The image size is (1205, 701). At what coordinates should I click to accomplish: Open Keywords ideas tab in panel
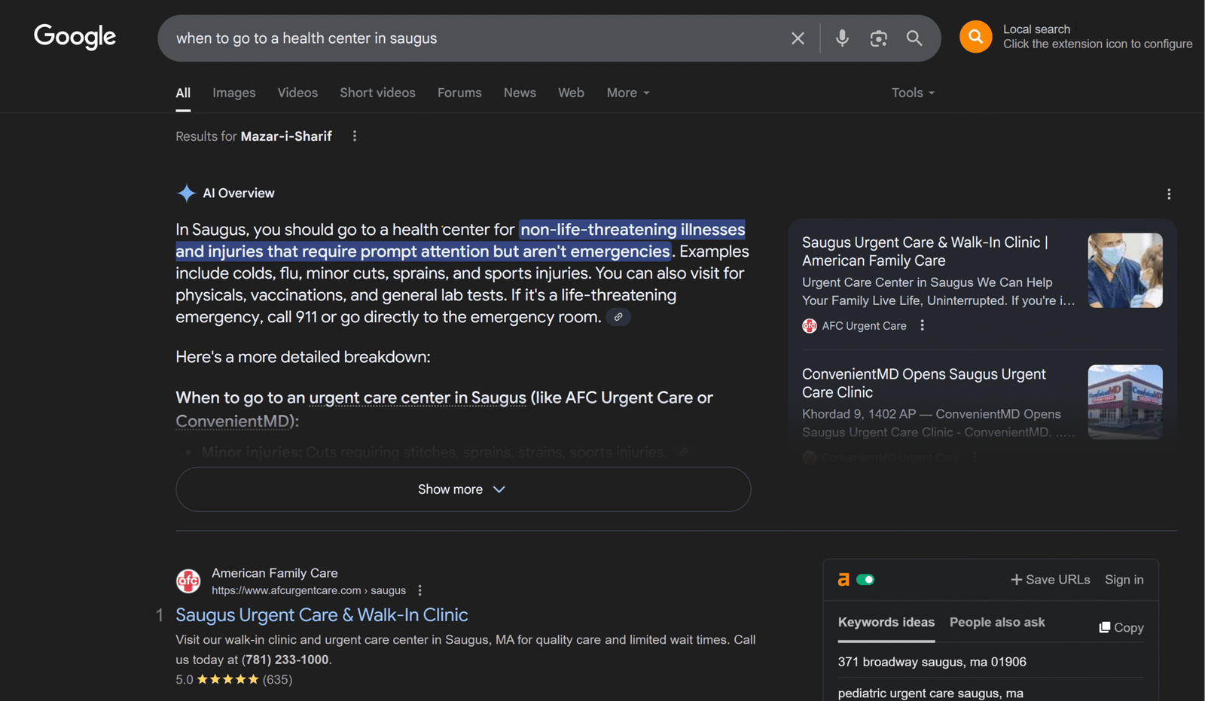coord(886,622)
